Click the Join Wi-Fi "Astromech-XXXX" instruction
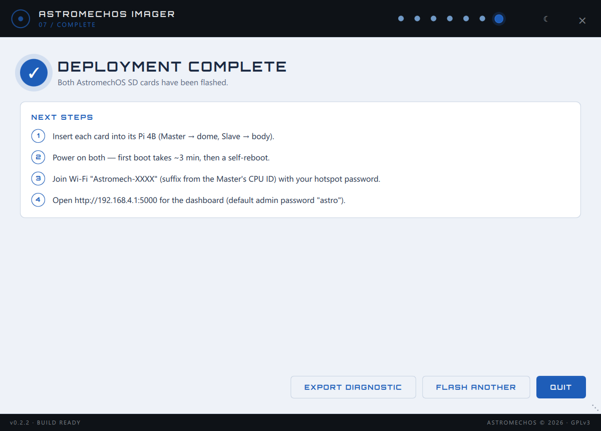Viewport: 601px width, 431px height. [x=216, y=179]
